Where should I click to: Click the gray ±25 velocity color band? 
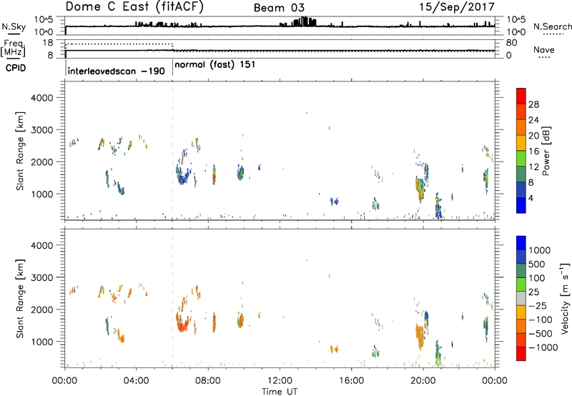coord(521,298)
